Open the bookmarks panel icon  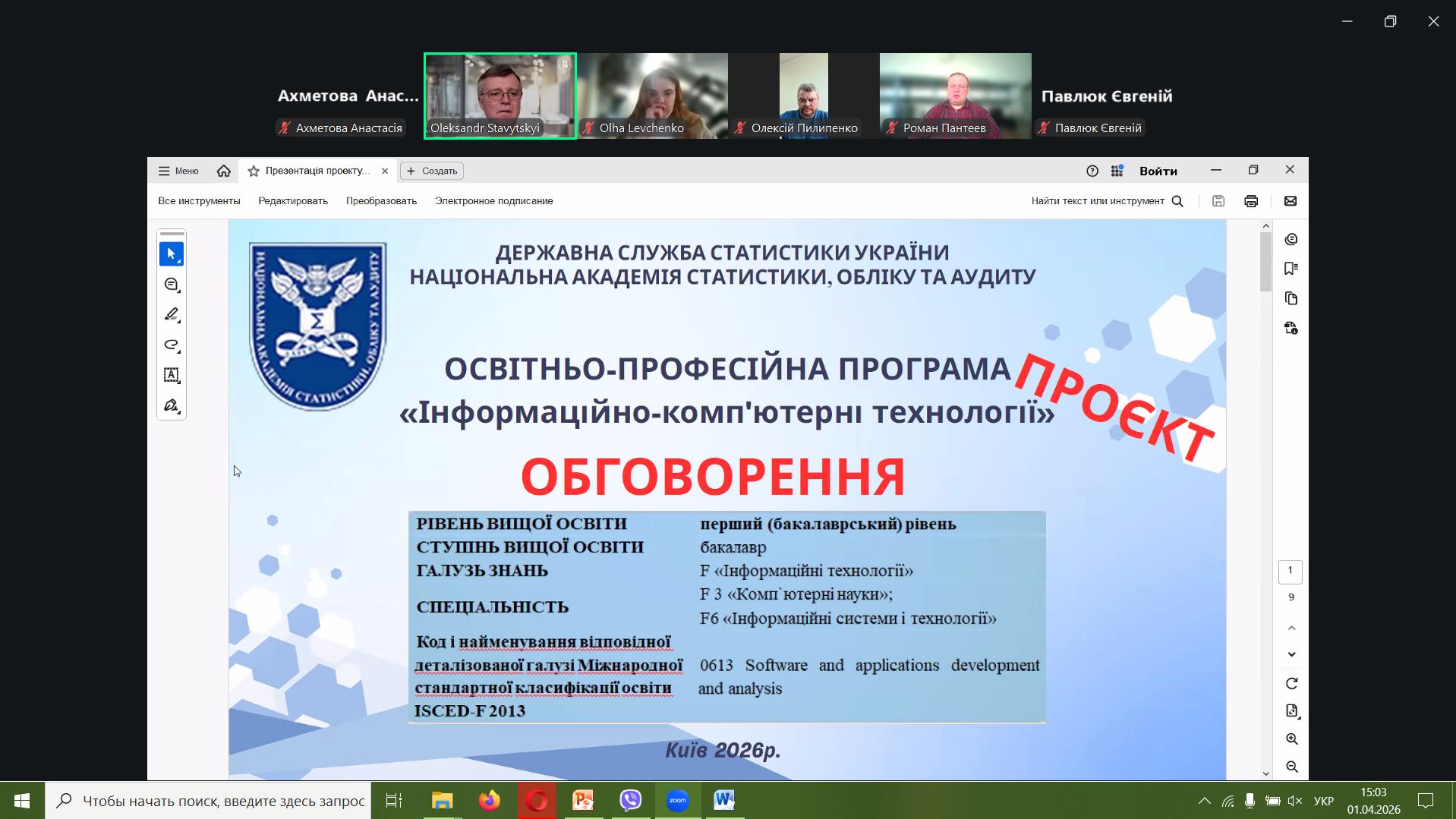point(1291,269)
